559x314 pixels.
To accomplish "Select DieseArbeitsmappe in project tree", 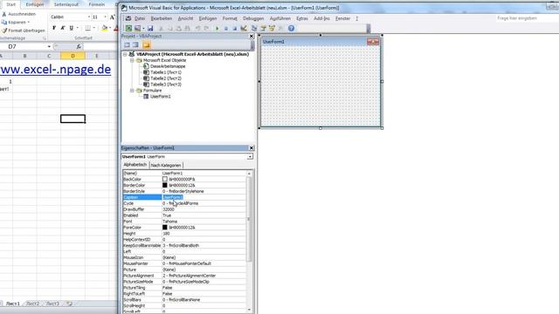I will [168, 66].
